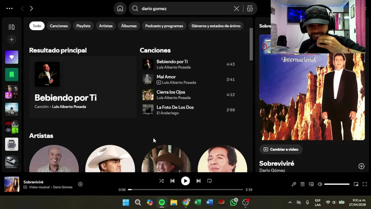Open the Bebiendo por Ti main result card
The image size is (371, 209).
coord(83,87)
